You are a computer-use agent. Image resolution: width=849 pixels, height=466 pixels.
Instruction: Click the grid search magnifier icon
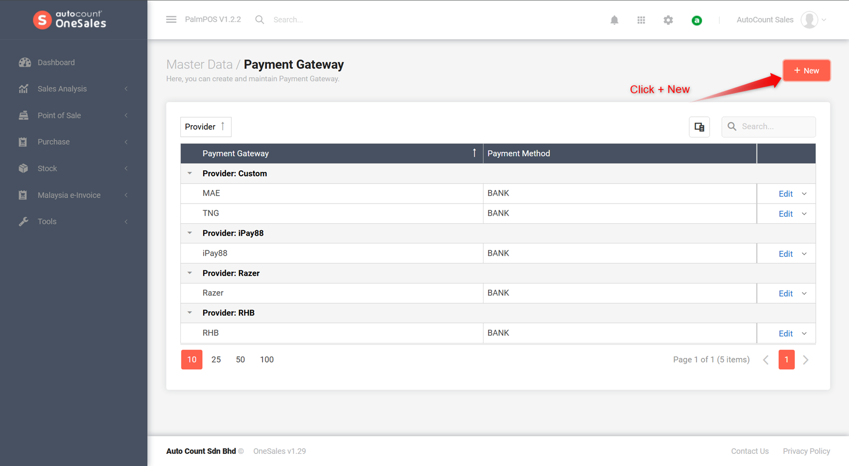(x=732, y=127)
